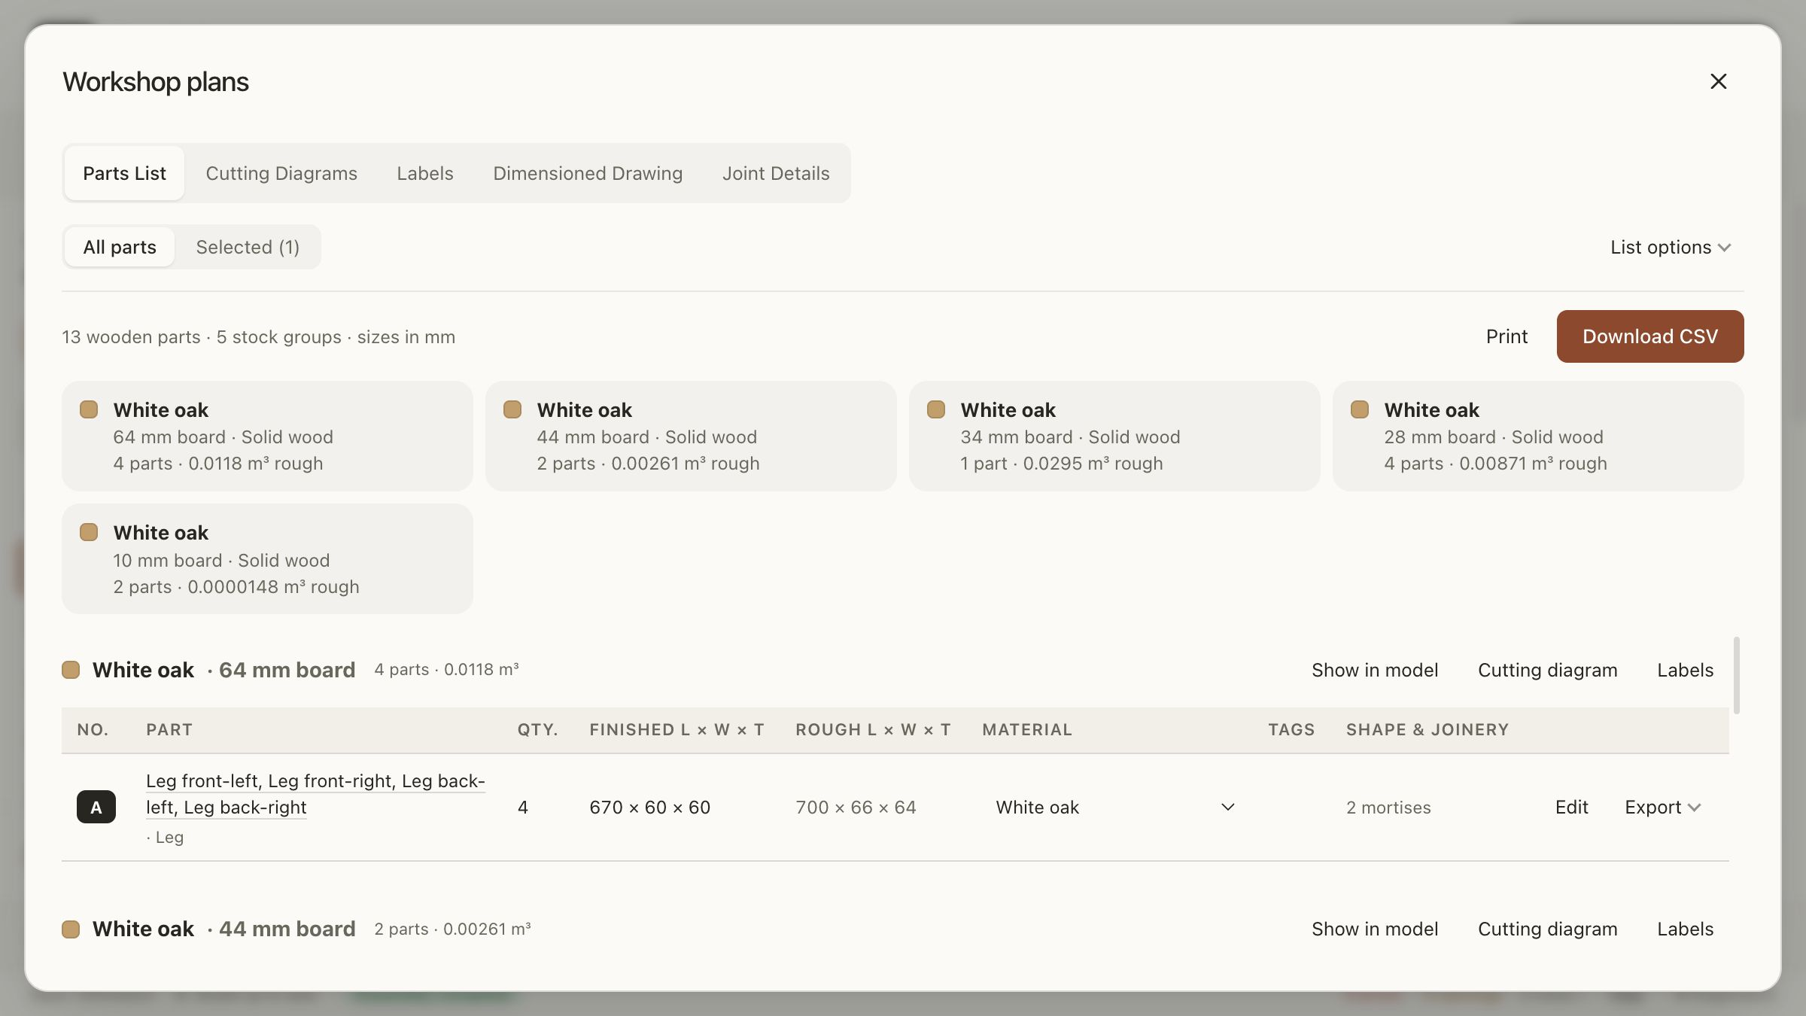Click the FINISHED L × W × T column header
The height and width of the screenshot is (1016, 1806).
(x=676, y=729)
